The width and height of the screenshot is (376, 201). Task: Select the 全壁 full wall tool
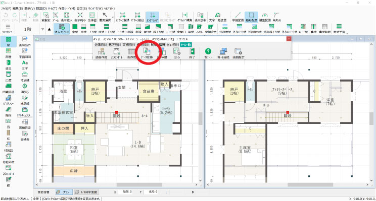75,28
